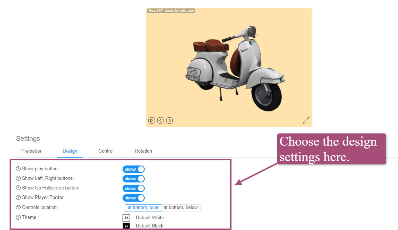Image resolution: width=398 pixels, height=230 pixels.
Task: Open fullscreen with the expand icon
Action: coord(306,121)
